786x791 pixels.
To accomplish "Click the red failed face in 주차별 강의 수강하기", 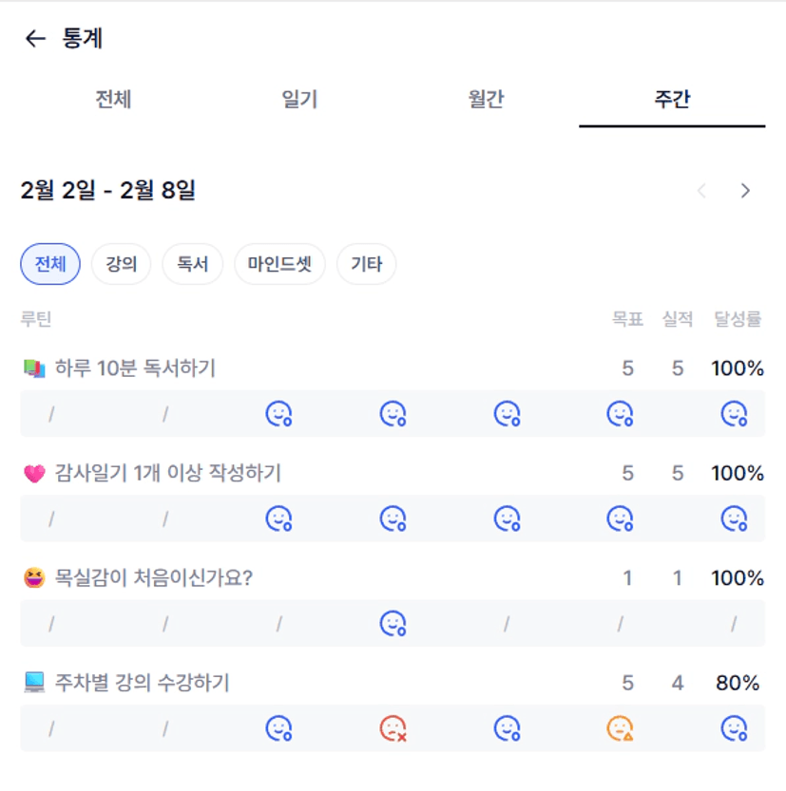I will [x=393, y=728].
